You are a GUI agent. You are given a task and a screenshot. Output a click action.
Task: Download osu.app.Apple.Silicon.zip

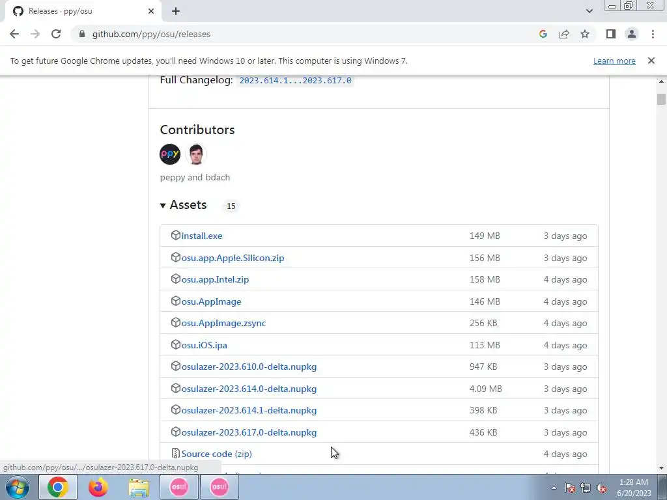pyautogui.click(x=233, y=258)
